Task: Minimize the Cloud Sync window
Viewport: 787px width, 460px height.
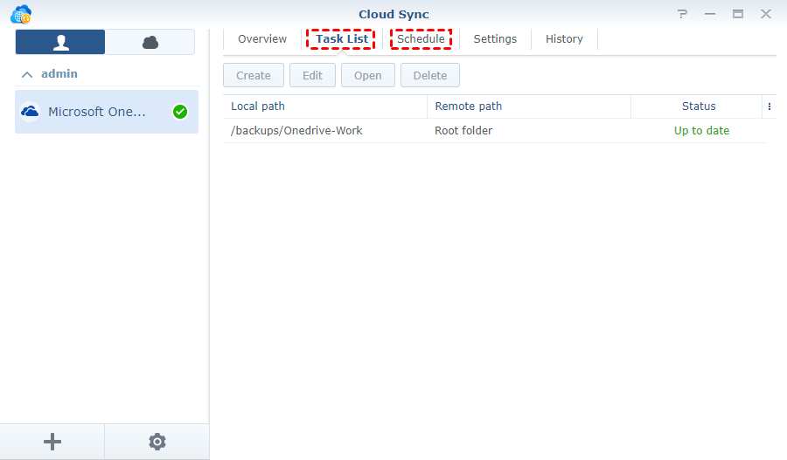Action: click(x=710, y=14)
